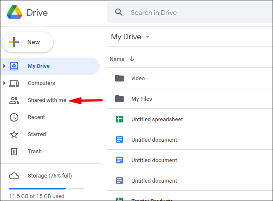This screenshot has height=201, width=273.
Task: Click the Recent clock icon
Action: click(x=14, y=117)
